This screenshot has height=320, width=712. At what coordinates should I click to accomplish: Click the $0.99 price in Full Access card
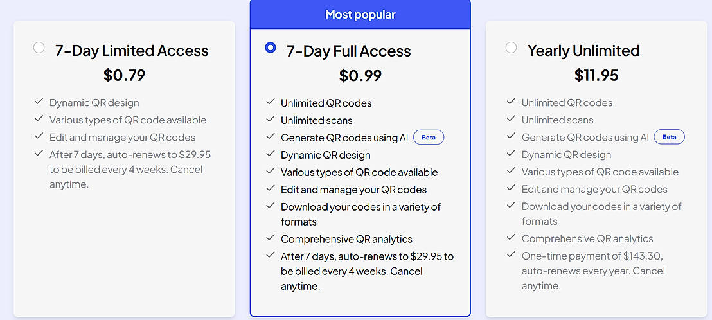tap(360, 76)
